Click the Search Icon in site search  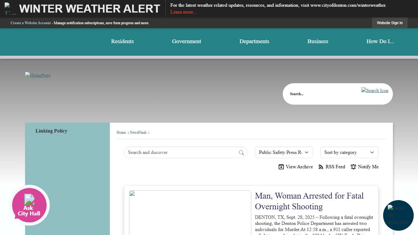pyautogui.click(x=375, y=91)
